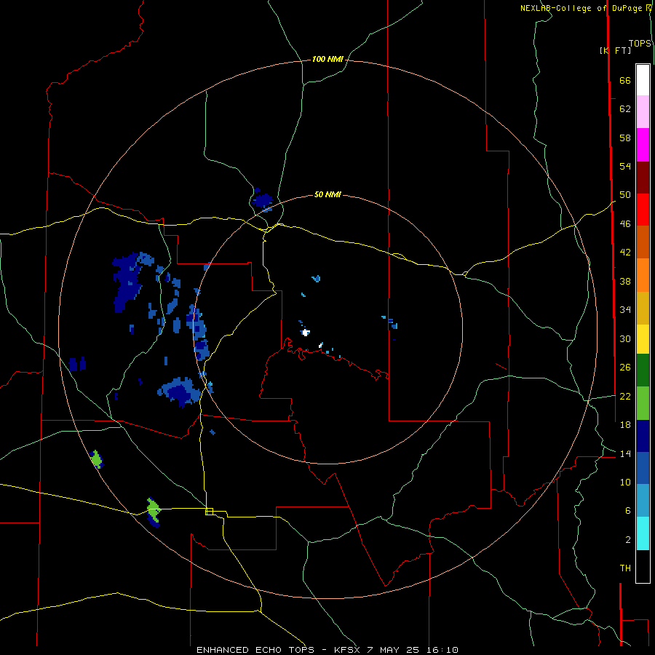Screen dimensions: 655x655
Task: Click the '54' legend value
Action: (625, 166)
